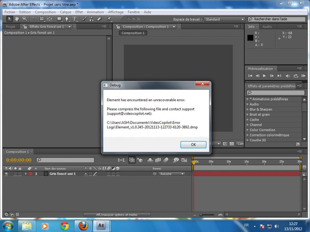Select the Eraser tool
The height and width of the screenshot is (232, 310).
pos(99,19)
